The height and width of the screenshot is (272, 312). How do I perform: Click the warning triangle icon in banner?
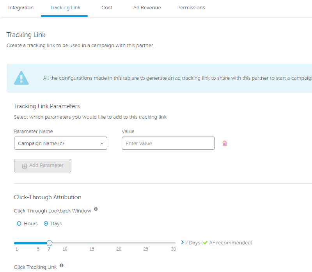[x=21, y=78]
